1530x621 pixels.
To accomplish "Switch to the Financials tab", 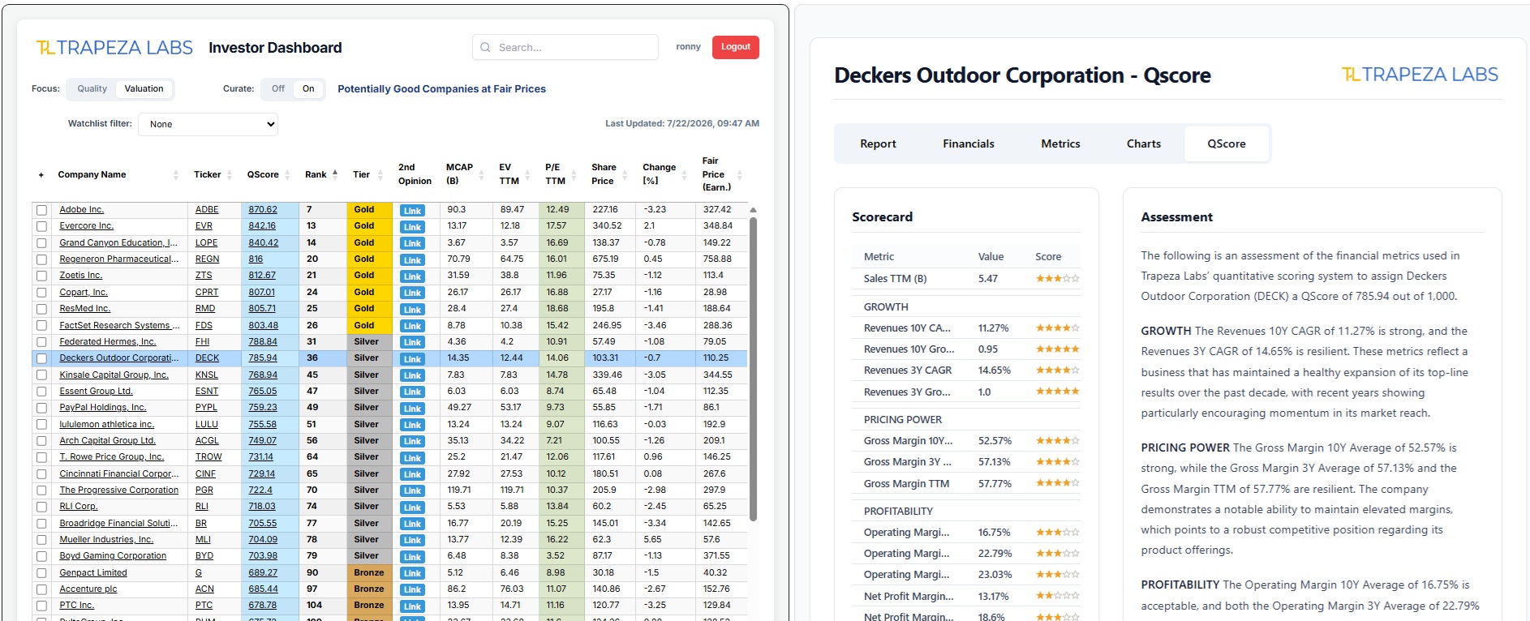I will 968,143.
